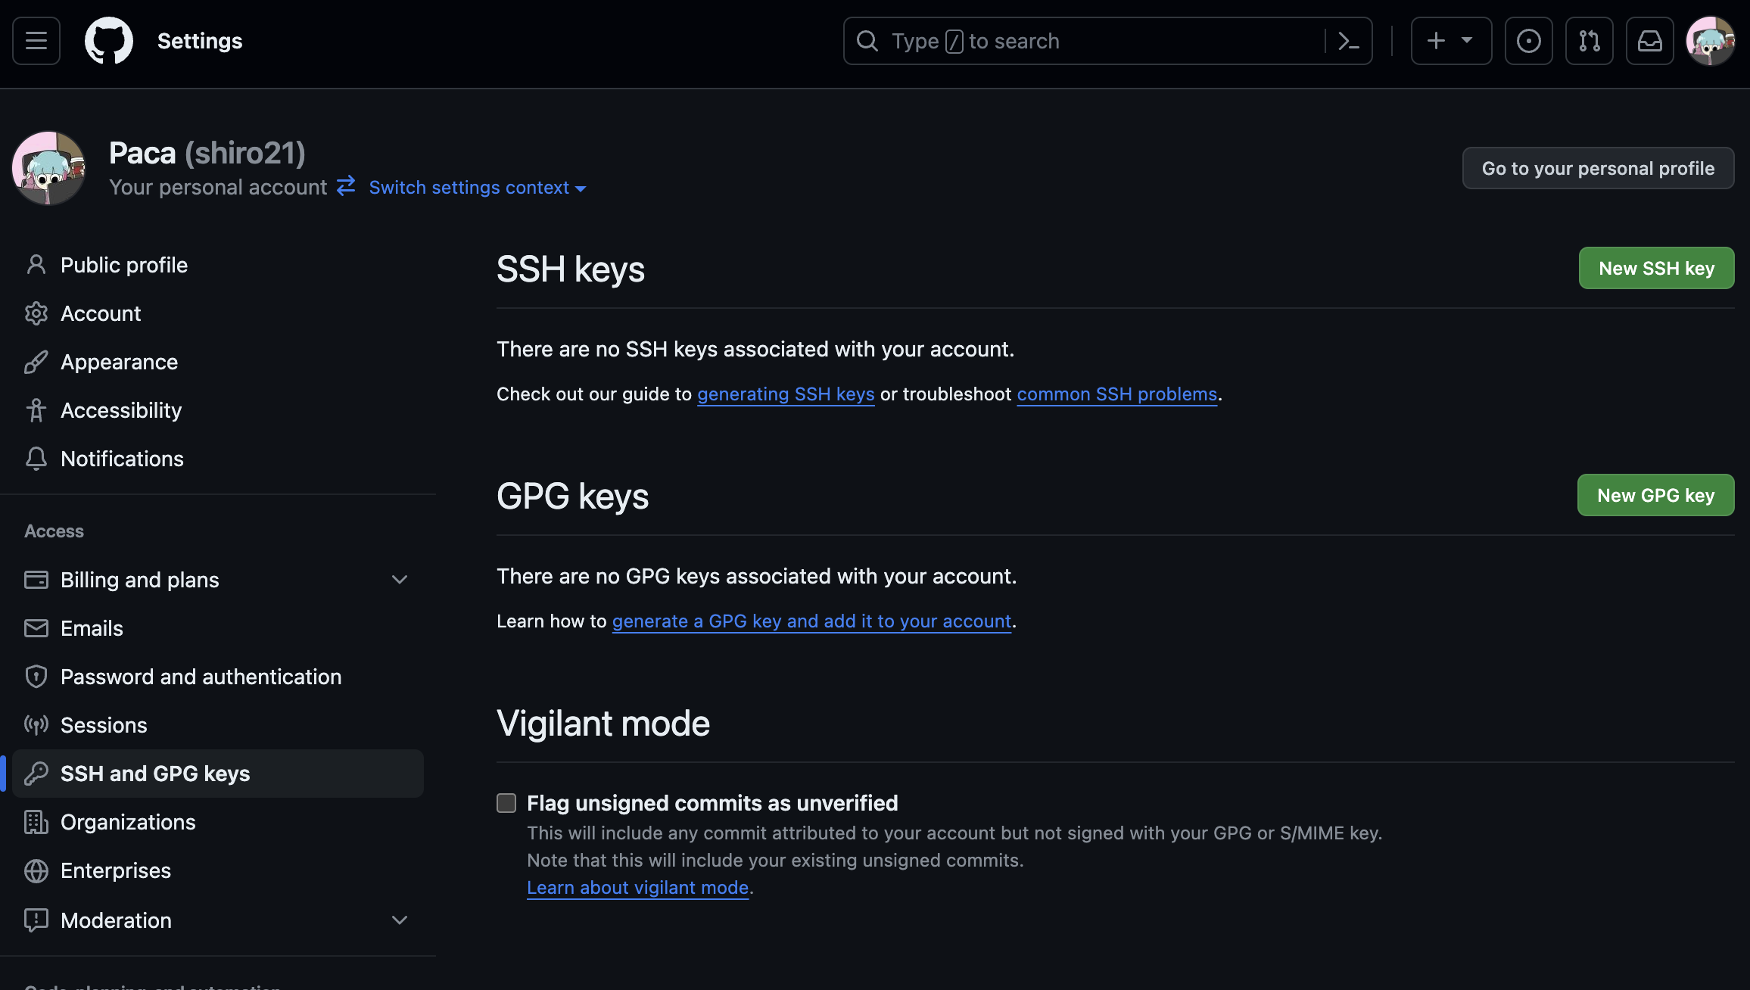Screen dimensions: 1750x990
Task: Expand the Billing and plans section
Action: click(399, 580)
